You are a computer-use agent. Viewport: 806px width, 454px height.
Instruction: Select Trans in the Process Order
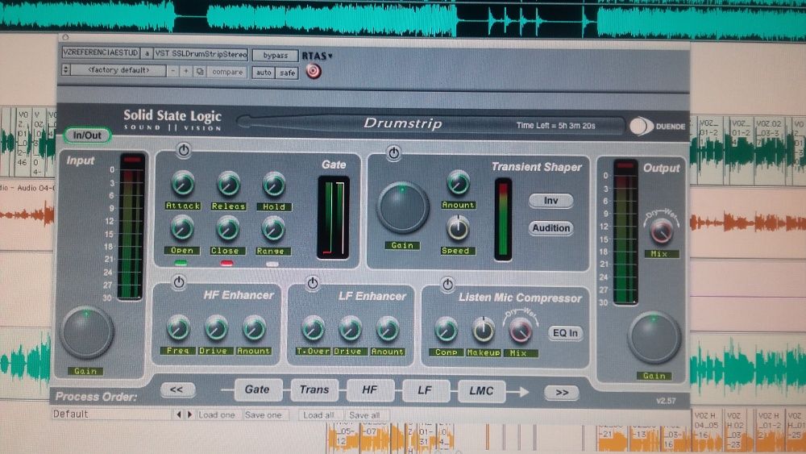pyautogui.click(x=314, y=389)
